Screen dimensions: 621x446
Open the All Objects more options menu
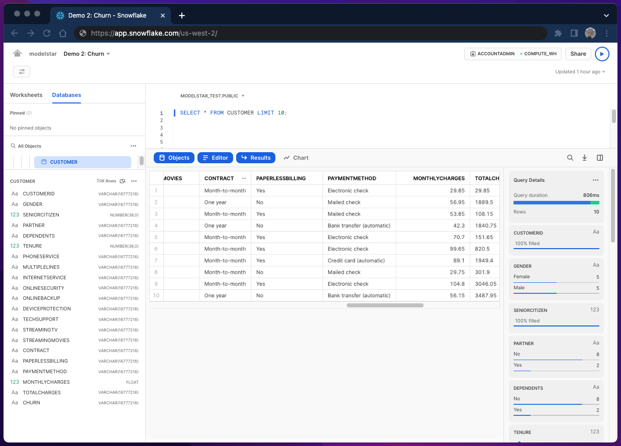133,146
